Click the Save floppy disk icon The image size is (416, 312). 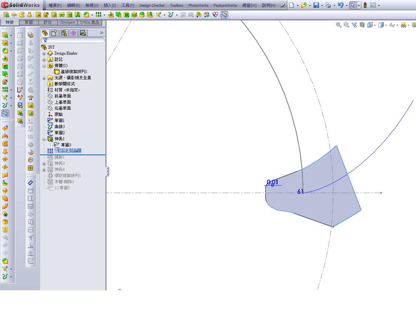tap(316, 5)
